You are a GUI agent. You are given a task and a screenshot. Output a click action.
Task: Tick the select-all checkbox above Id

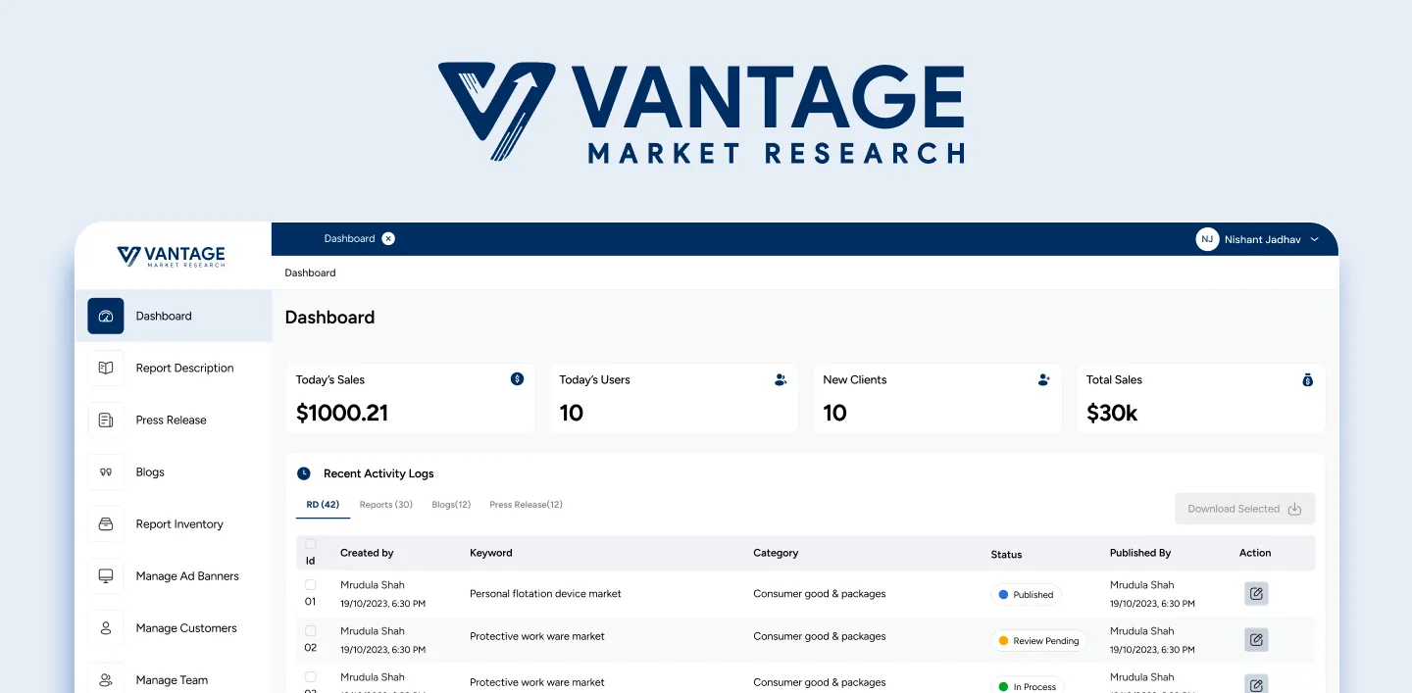coord(311,544)
